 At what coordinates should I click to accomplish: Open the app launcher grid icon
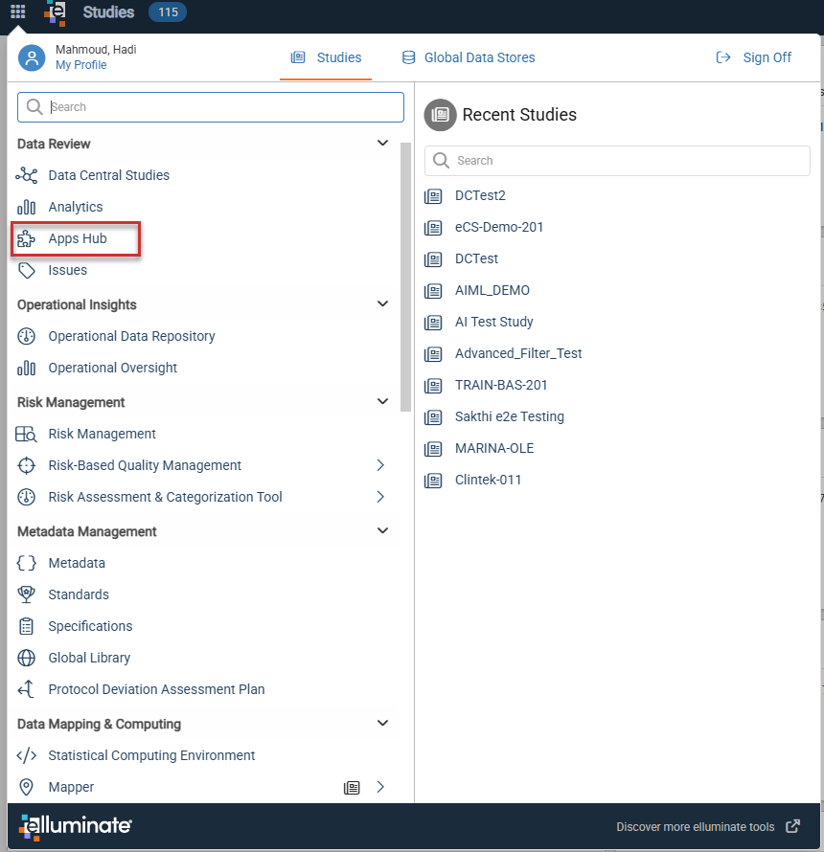pos(18,11)
